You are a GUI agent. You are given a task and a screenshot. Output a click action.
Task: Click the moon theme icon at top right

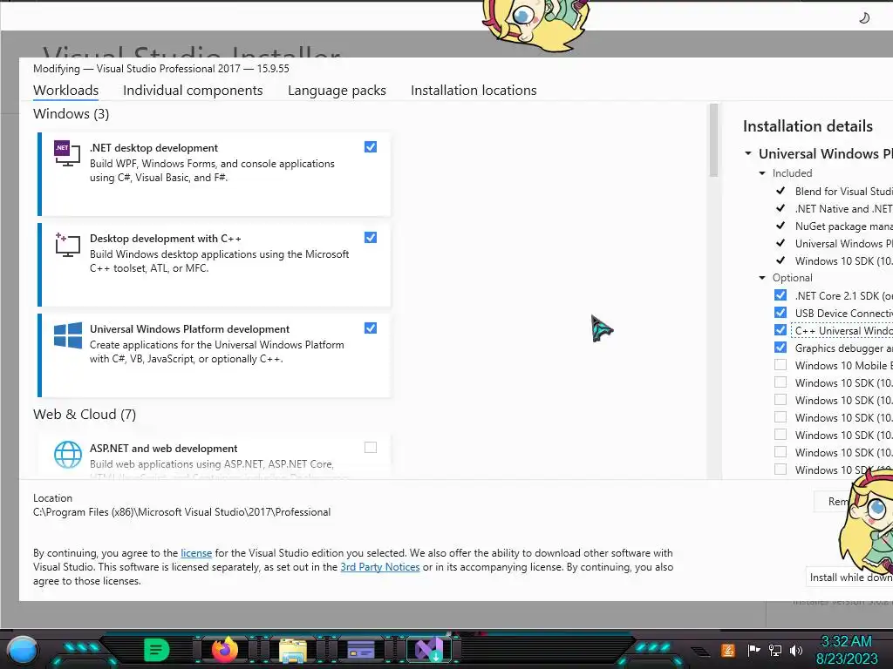click(864, 18)
